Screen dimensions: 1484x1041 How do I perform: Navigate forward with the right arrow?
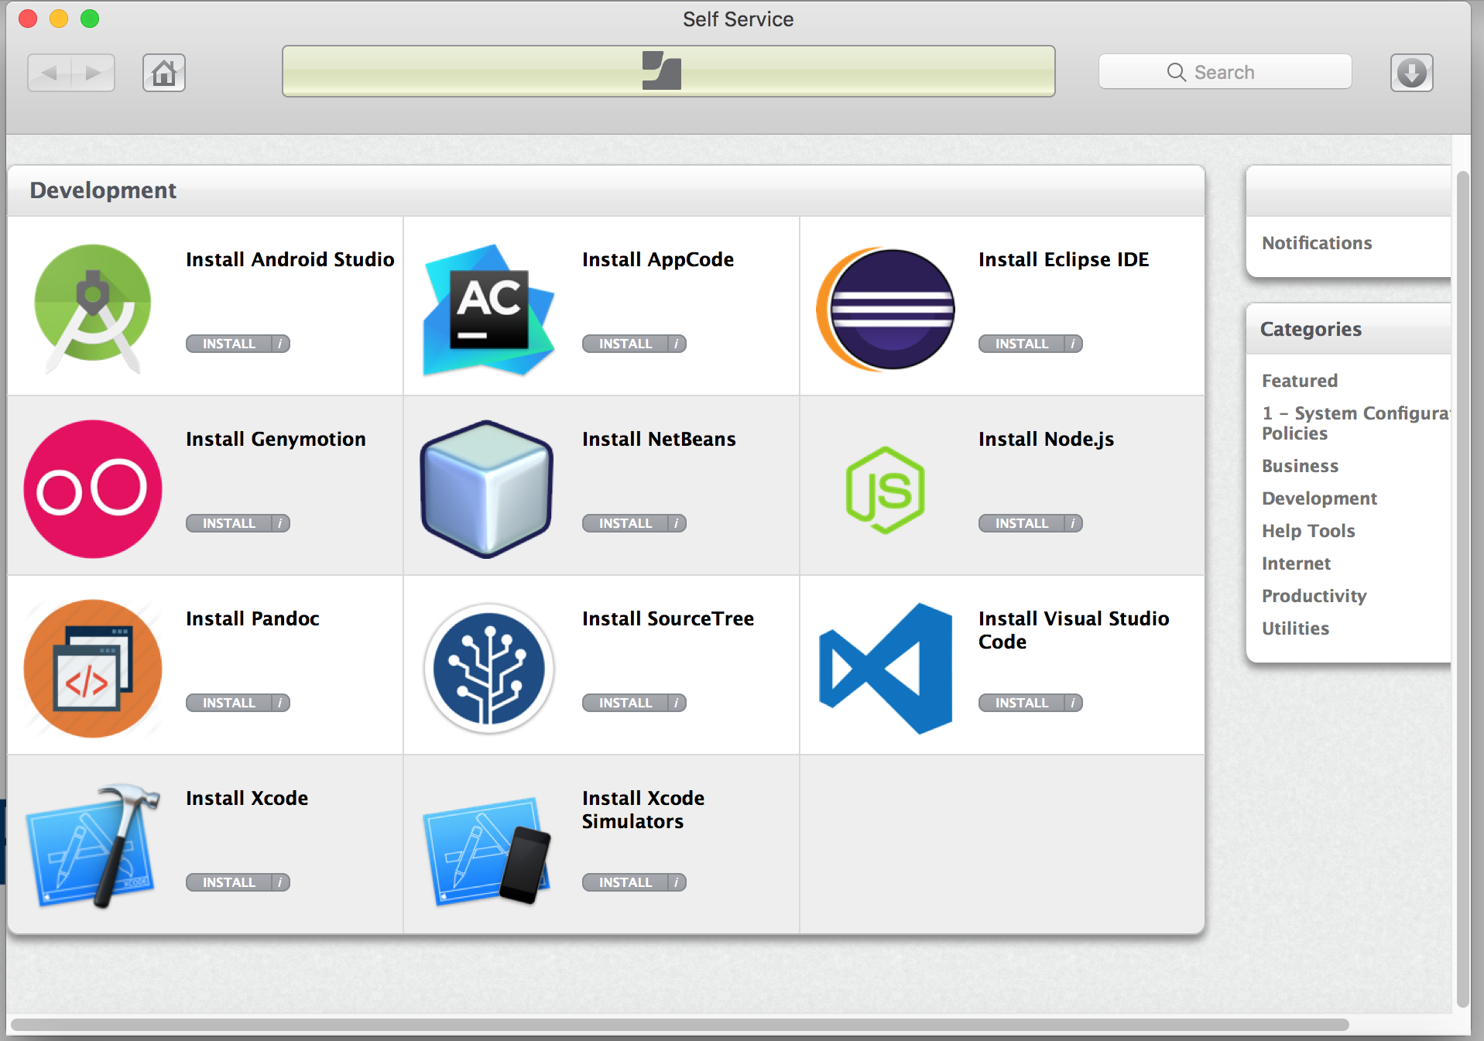click(x=94, y=73)
